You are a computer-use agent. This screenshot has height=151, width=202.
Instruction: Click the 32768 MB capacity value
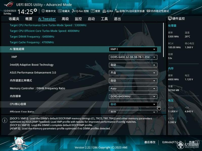(x=173, y=90)
